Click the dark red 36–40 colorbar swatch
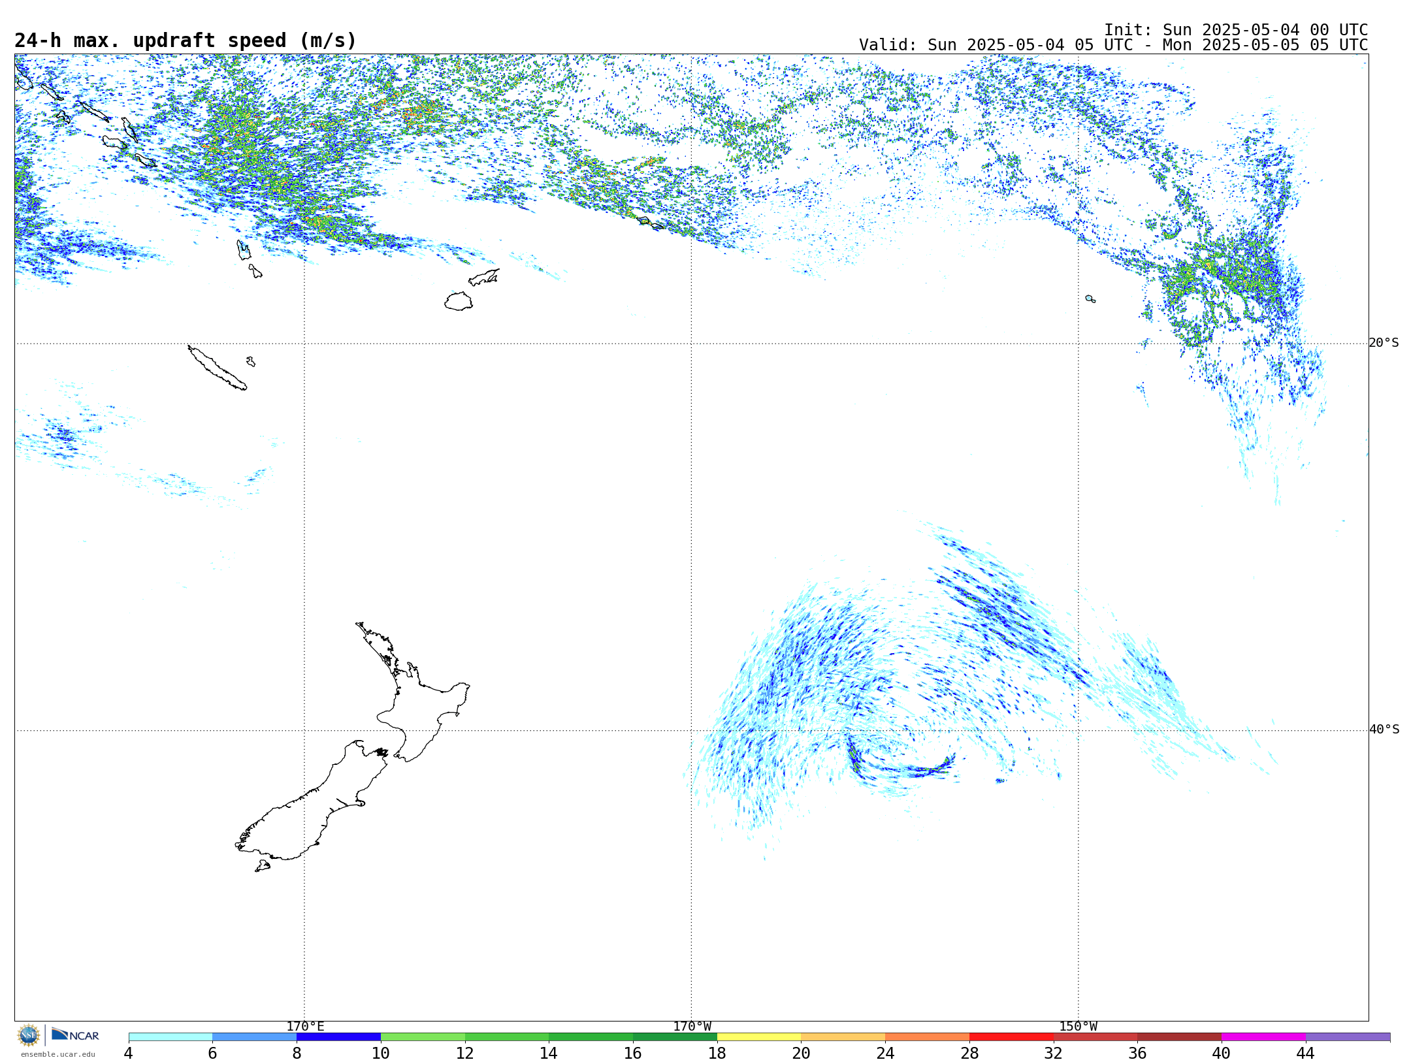This screenshot has height=1062, width=1411. click(1180, 1037)
